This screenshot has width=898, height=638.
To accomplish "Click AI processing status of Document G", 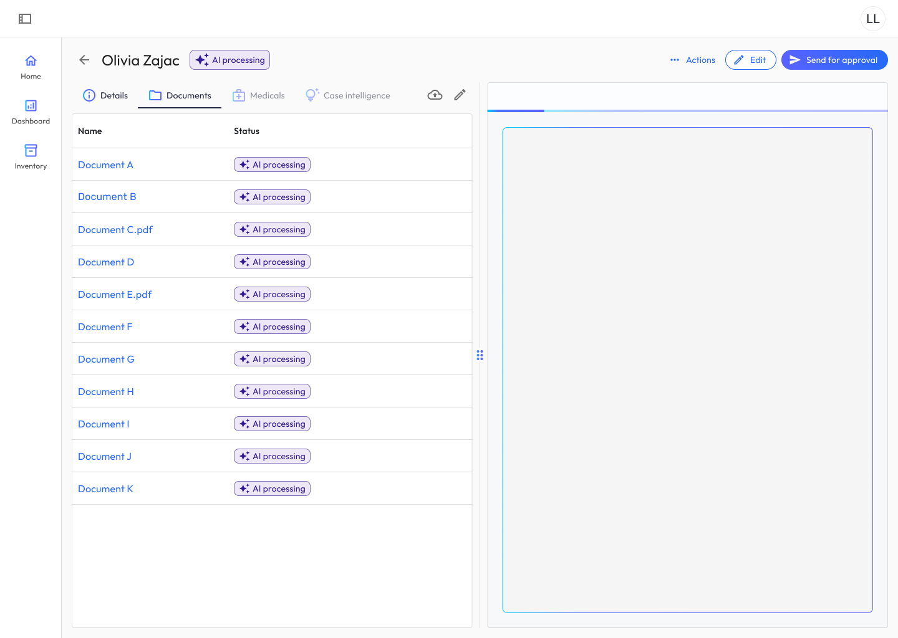I will (272, 359).
